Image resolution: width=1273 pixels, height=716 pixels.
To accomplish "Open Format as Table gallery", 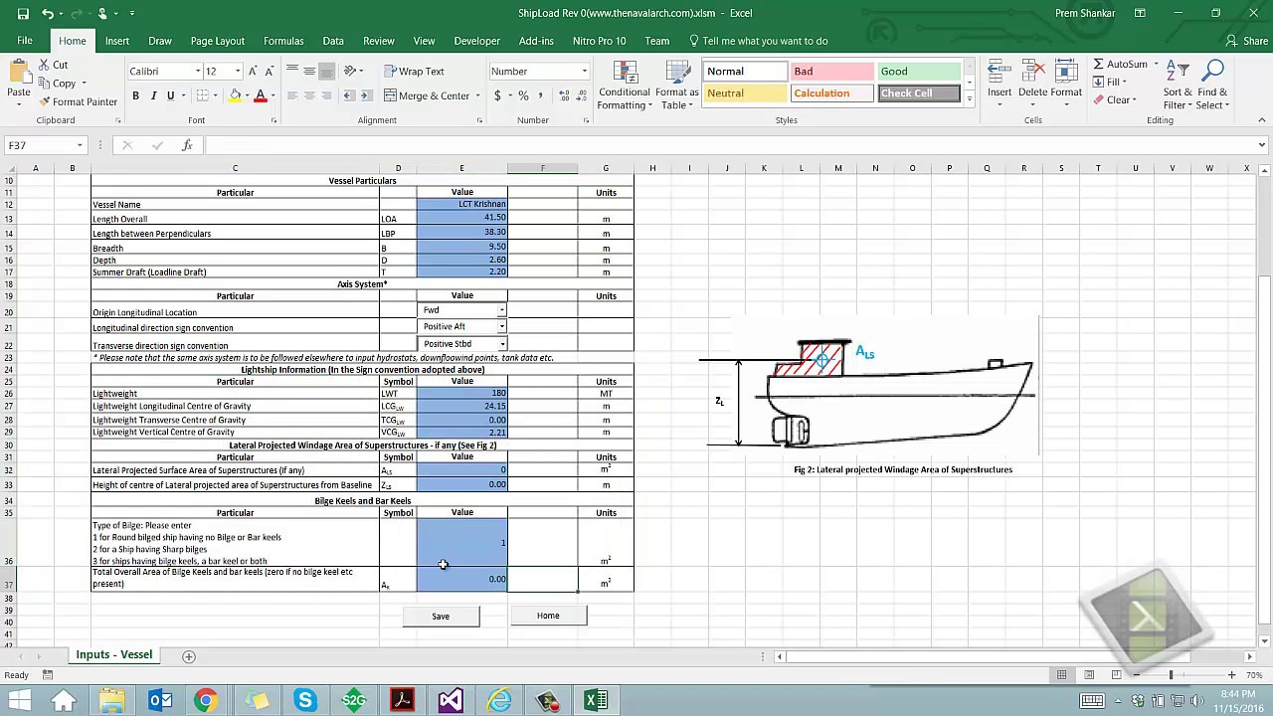I will coord(677,86).
